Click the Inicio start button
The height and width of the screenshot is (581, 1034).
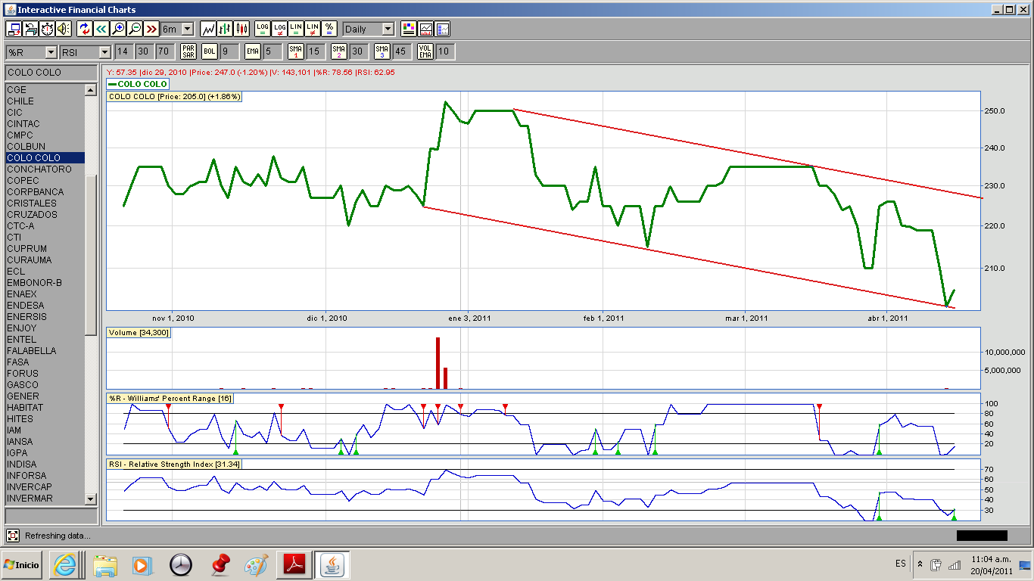pos(22,564)
